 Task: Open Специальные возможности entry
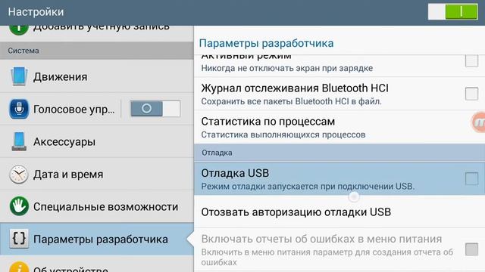97,206
